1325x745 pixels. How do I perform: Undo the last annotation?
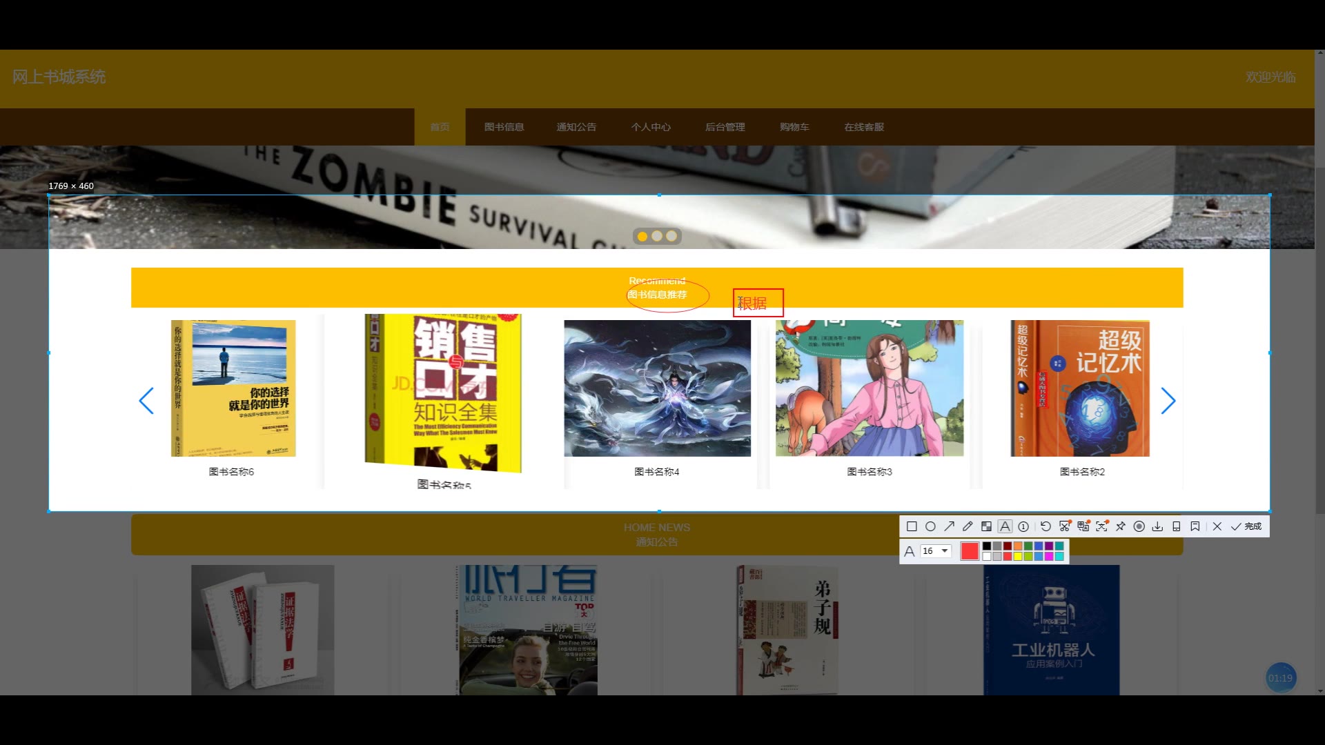(1046, 526)
